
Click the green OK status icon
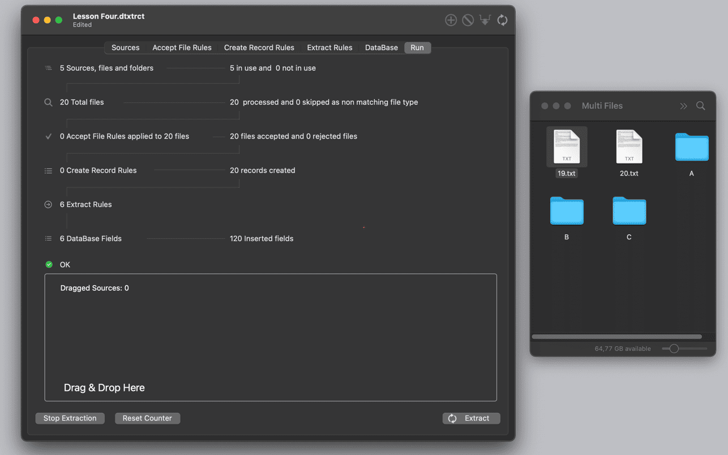pyautogui.click(x=49, y=264)
